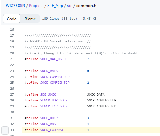This screenshot has width=160, height=136.
Task: Select line number 23
Action: tap(12, 71)
